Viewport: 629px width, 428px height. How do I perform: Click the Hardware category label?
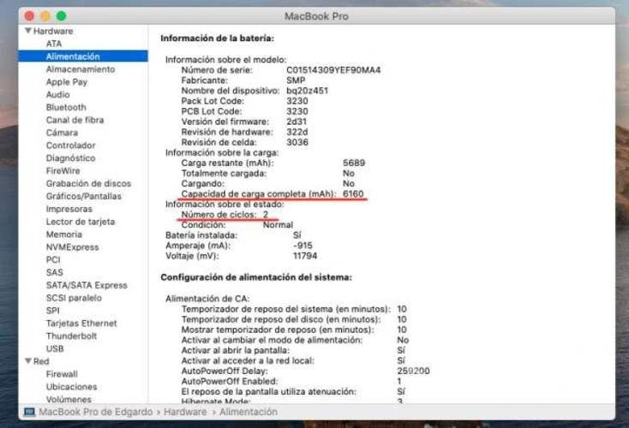pos(53,31)
